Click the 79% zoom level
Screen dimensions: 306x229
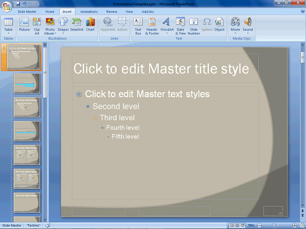[251, 225]
